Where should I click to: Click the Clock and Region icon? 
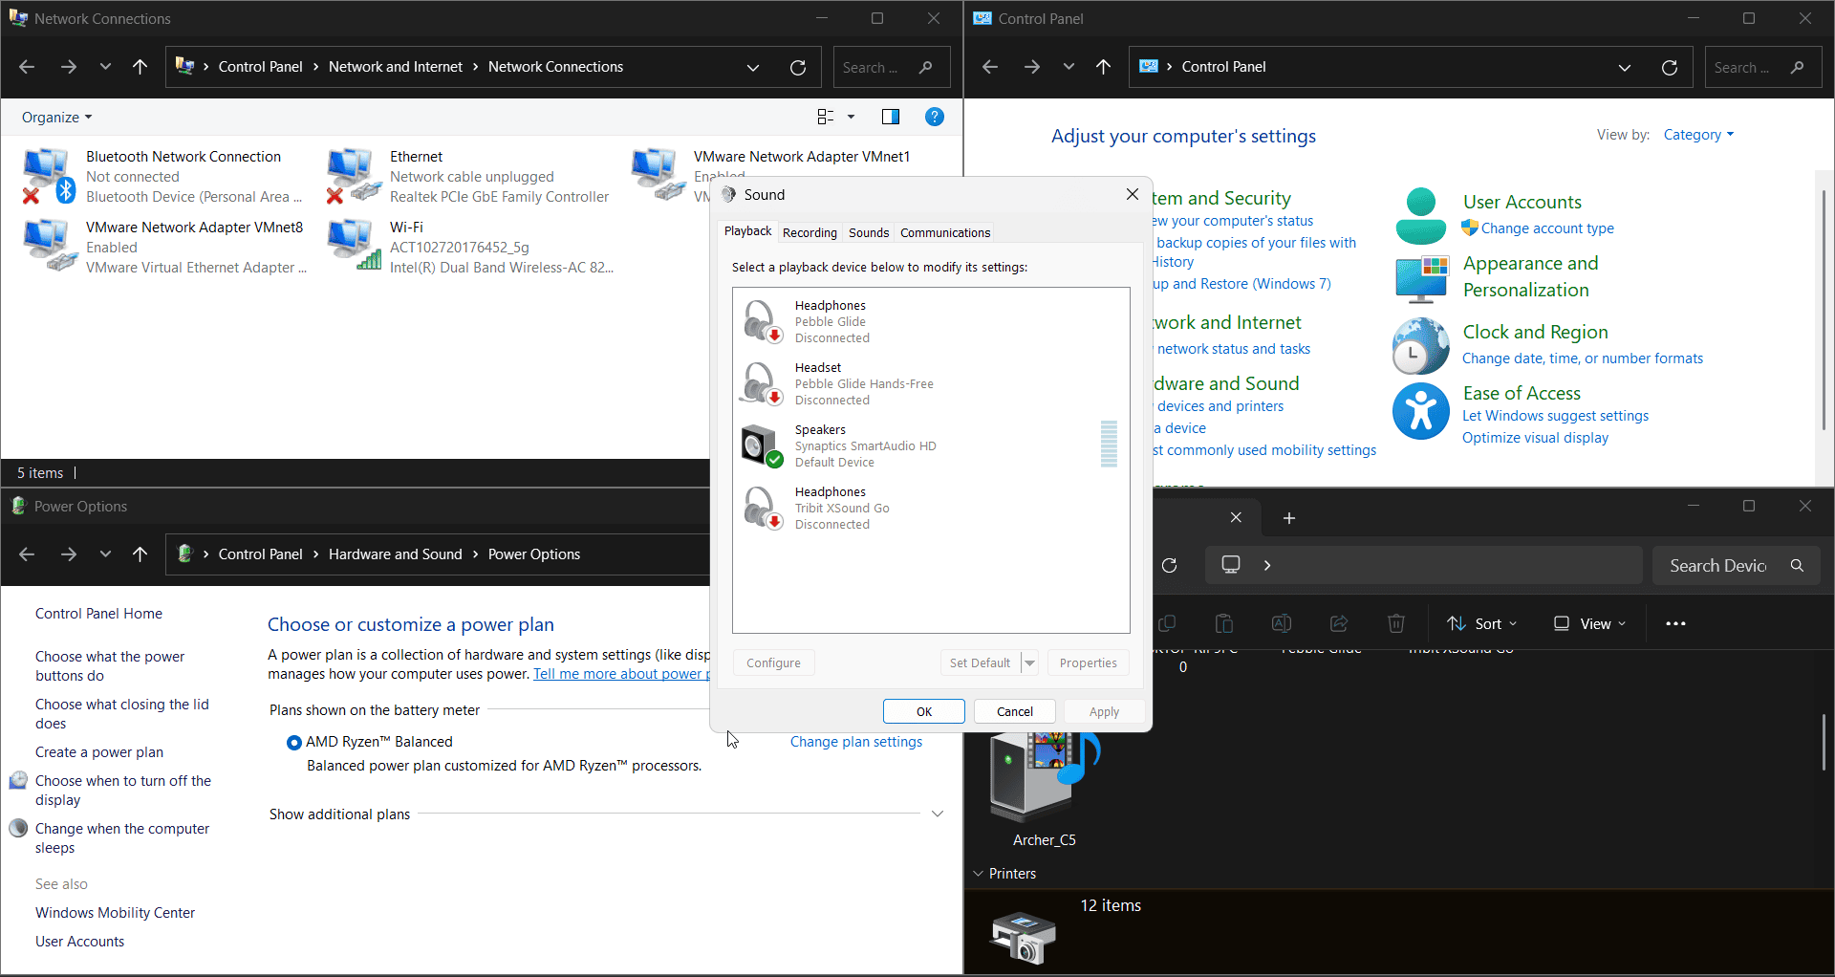[x=1420, y=346]
